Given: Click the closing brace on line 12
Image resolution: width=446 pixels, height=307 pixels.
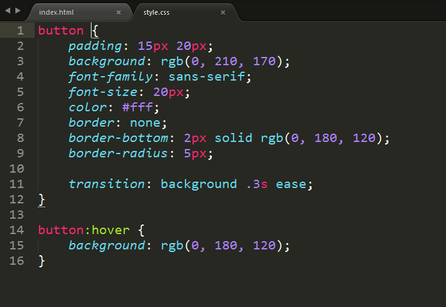Looking at the screenshot, I should point(42,200).
